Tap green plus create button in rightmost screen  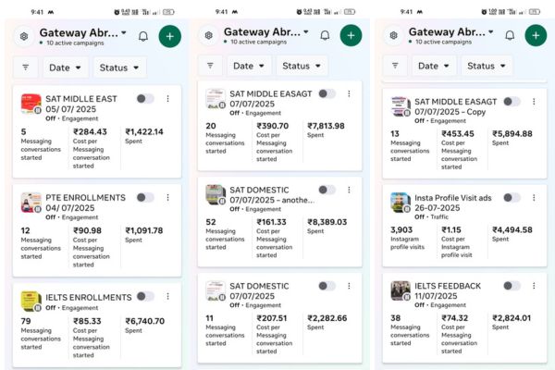pos(536,35)
